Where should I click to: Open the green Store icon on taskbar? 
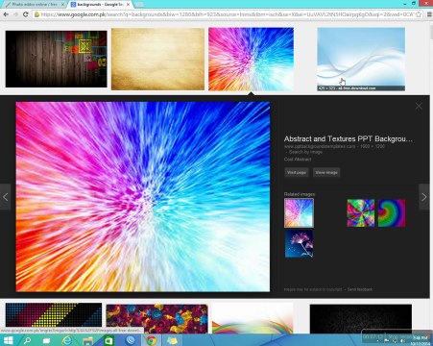click(x=108, y=340)
